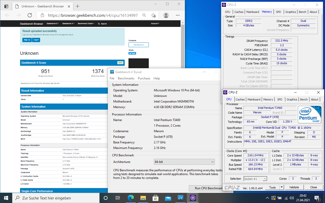View site info via the lock icon
Screen dimensions: 325x203
coord(42,15)
